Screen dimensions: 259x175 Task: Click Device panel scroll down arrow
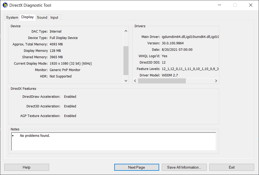[x=126, y=81]
